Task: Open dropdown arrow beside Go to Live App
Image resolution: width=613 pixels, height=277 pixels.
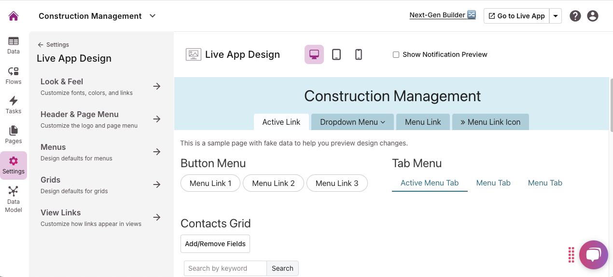Action: point(556,16)
